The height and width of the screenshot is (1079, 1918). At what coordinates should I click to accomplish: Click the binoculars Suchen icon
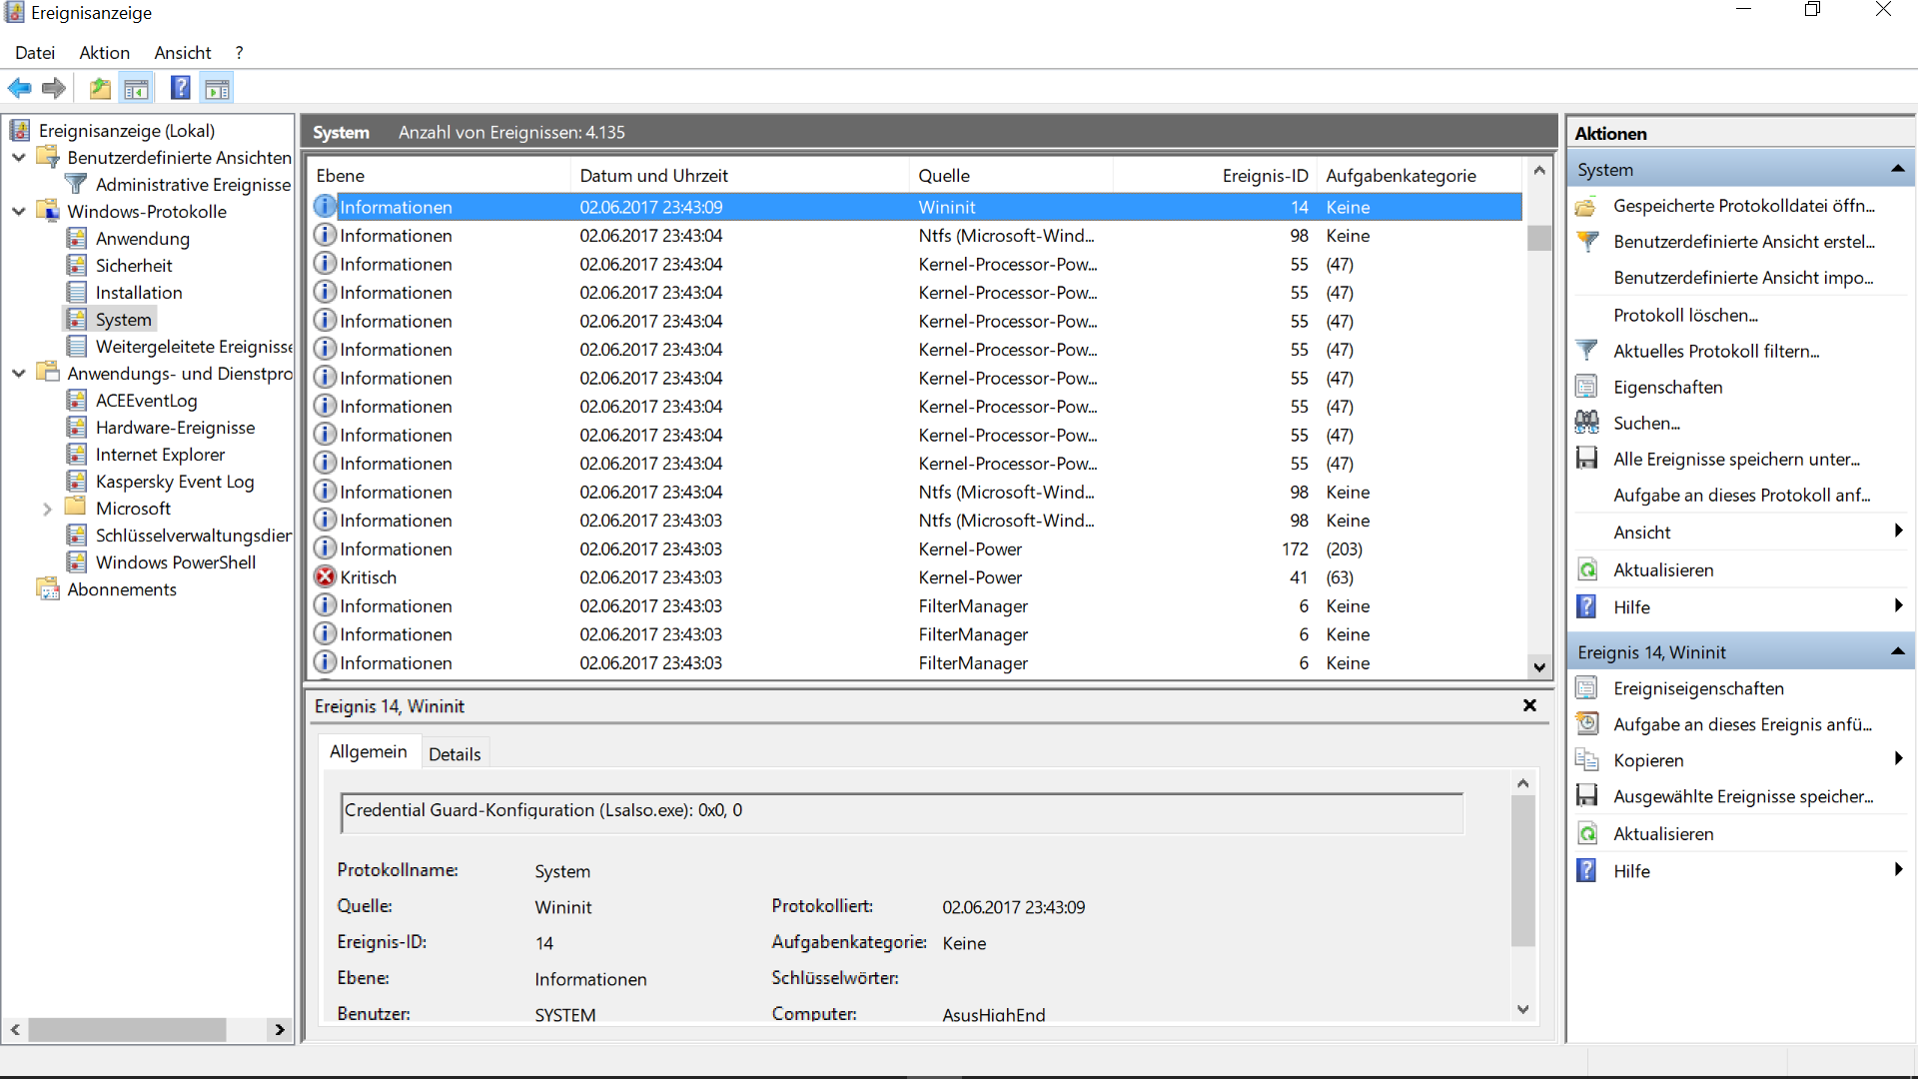[x=1586, y=423]
